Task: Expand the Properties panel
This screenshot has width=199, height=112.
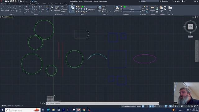Action: (127, 14)
